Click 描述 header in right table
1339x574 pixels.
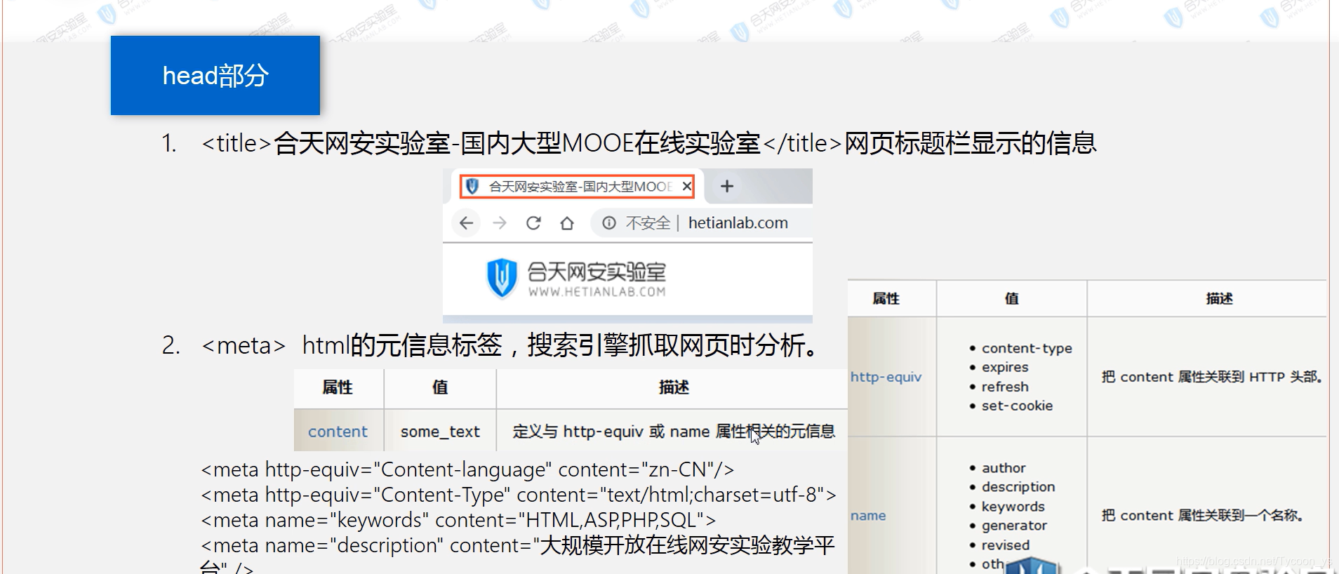coord(1219,299)
